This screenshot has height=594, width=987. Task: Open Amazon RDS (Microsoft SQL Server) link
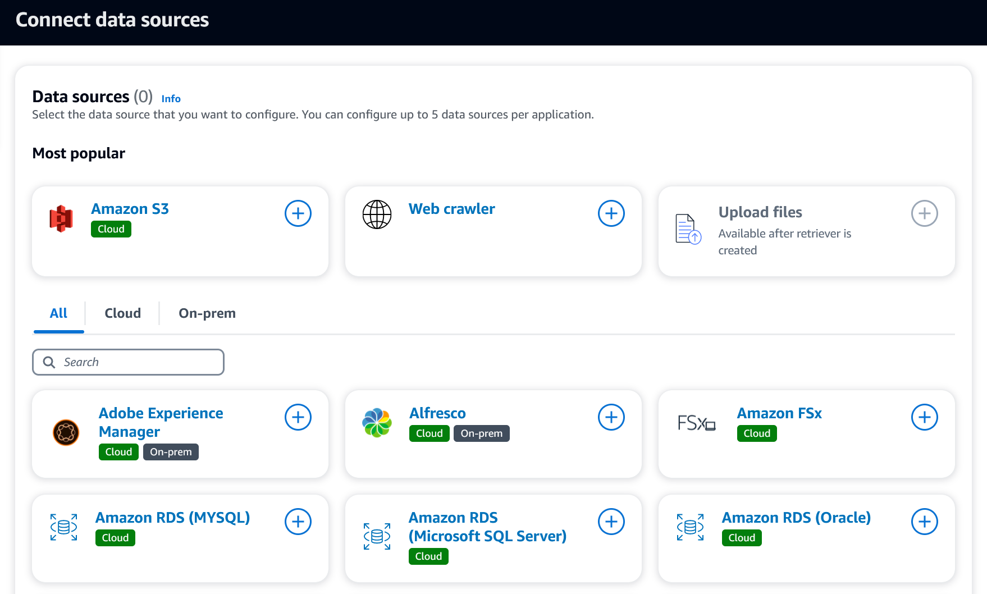click(487, 527)
